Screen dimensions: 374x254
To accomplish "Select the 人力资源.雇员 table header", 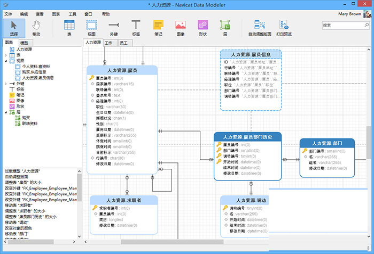I will pos(122,70).
